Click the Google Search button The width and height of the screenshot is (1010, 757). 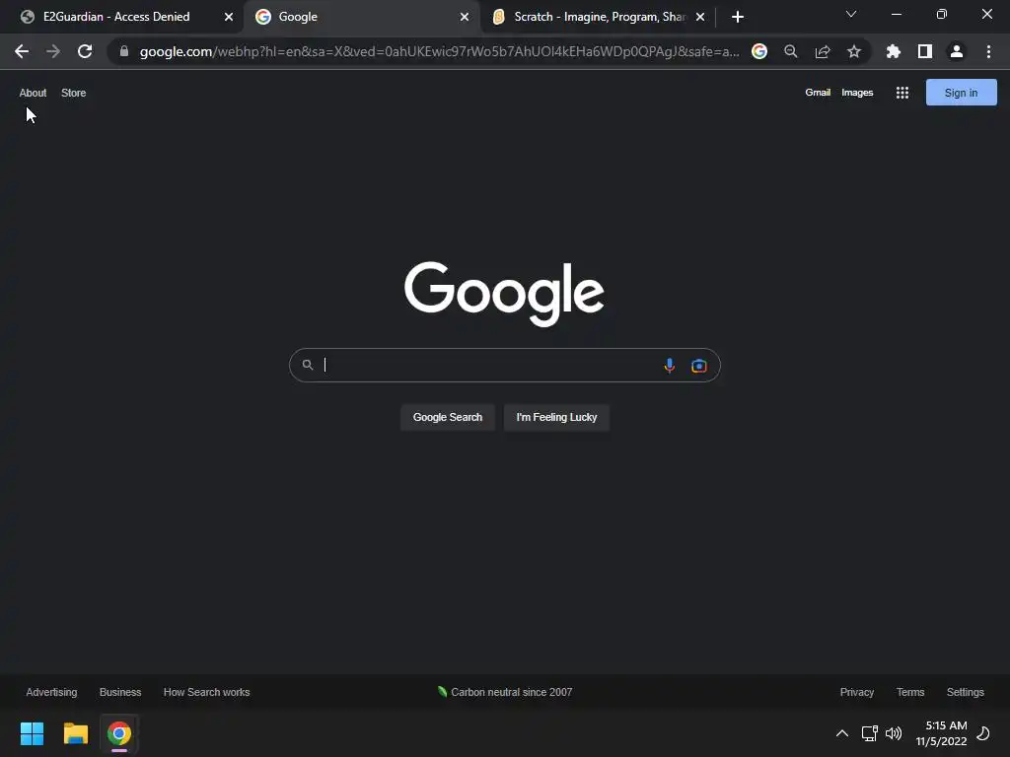click(448, 417)
